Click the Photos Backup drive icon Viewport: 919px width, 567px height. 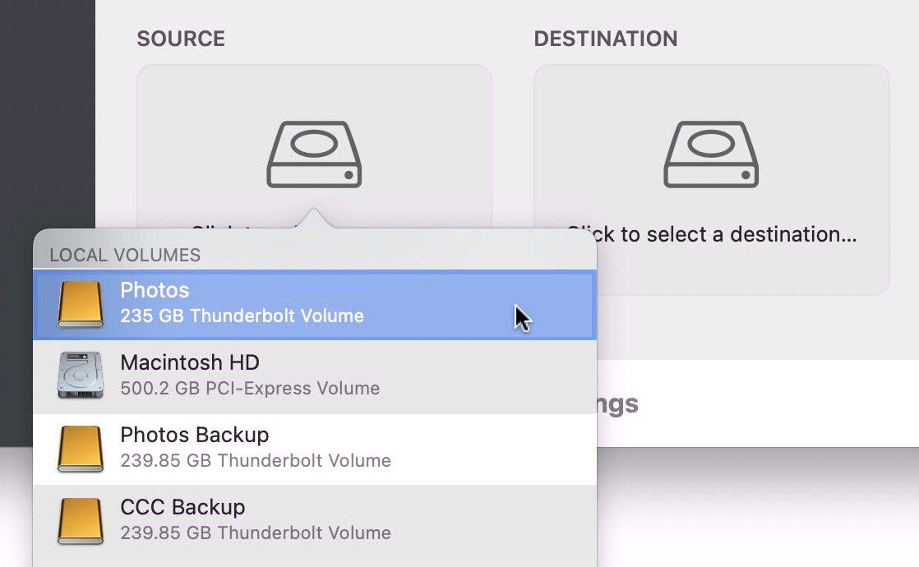pyautogui.click(x=81, y=449)
